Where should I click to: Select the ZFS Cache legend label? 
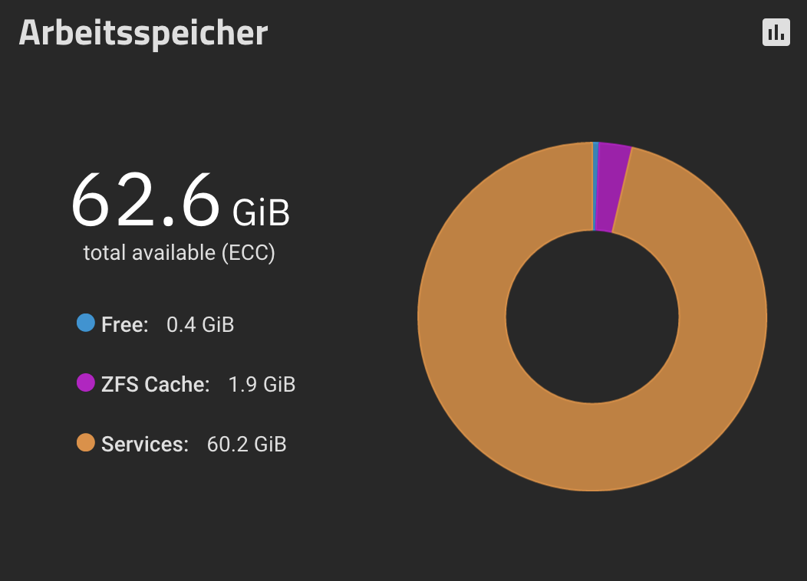[x=156, y=384]
